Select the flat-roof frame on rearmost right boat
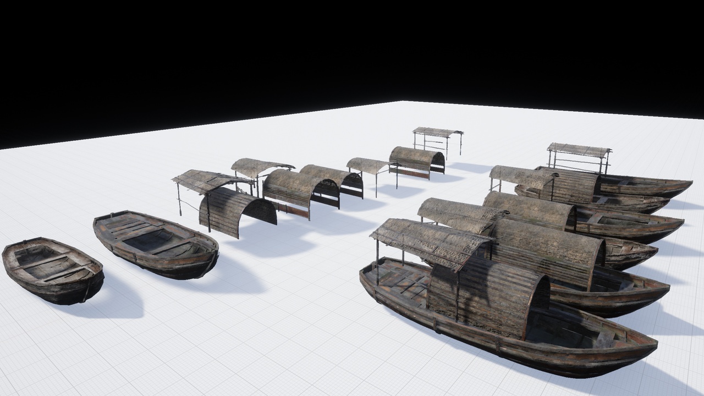 click(579, 158)
